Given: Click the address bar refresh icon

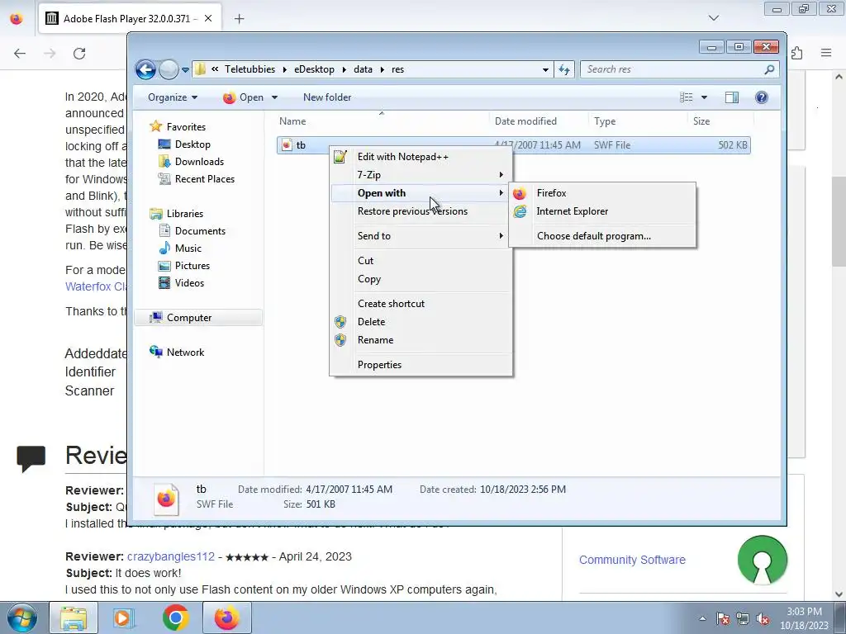Looking at the screenshot, I should (564, 69).
